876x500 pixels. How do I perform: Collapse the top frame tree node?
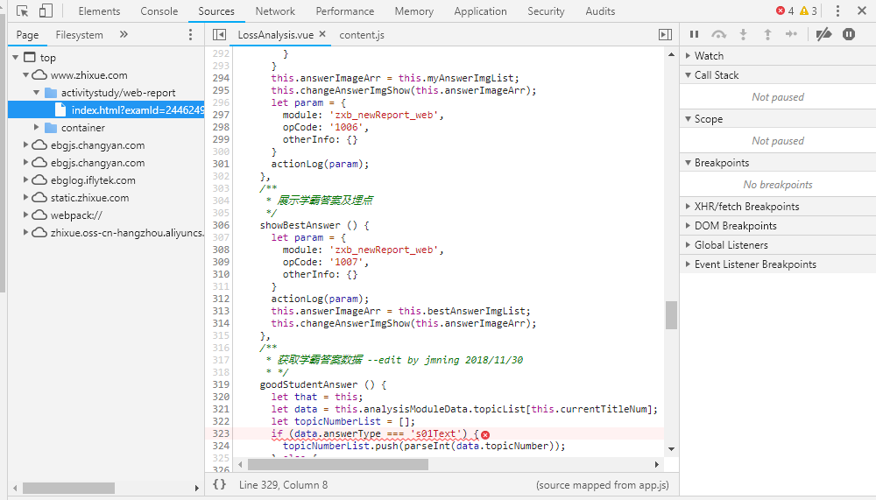(x=16, y=58)
